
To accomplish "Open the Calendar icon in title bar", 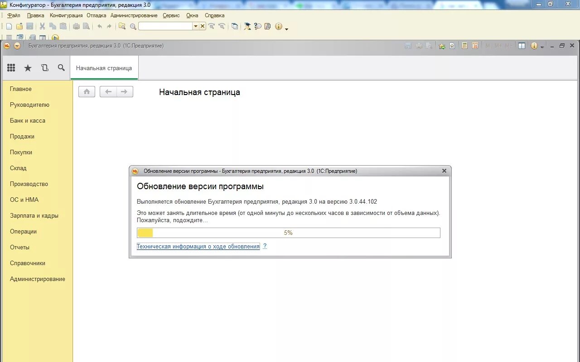I will pos(475,46).
